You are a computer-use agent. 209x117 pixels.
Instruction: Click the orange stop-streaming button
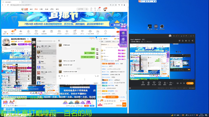[x=190, y=83]
